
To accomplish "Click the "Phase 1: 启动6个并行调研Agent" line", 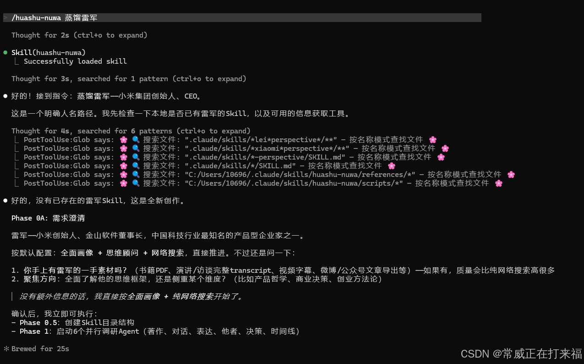I will coord(156,331).
